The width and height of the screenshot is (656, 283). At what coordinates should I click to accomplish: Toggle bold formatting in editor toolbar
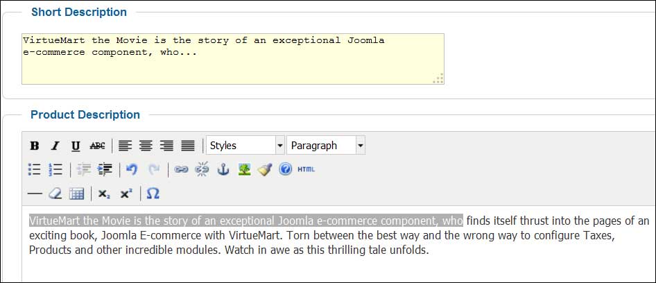coord(35,146)
